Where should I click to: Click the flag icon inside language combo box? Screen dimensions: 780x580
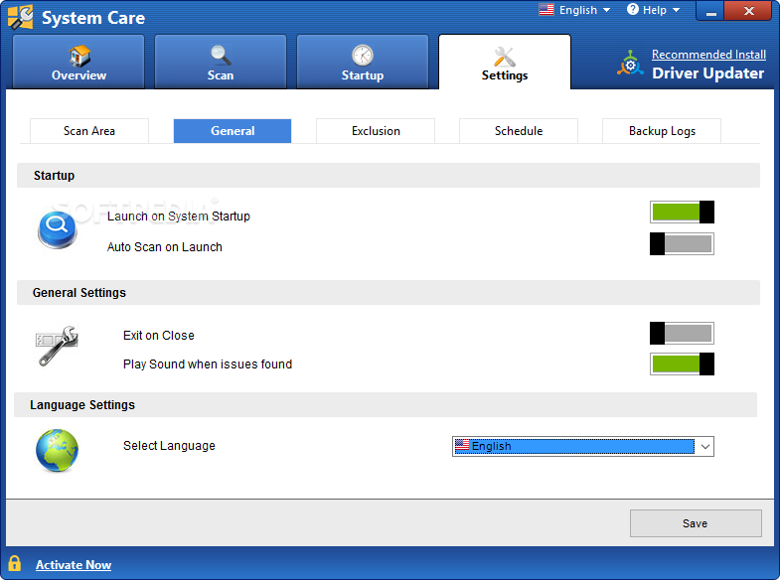click(x=462, y=445)
